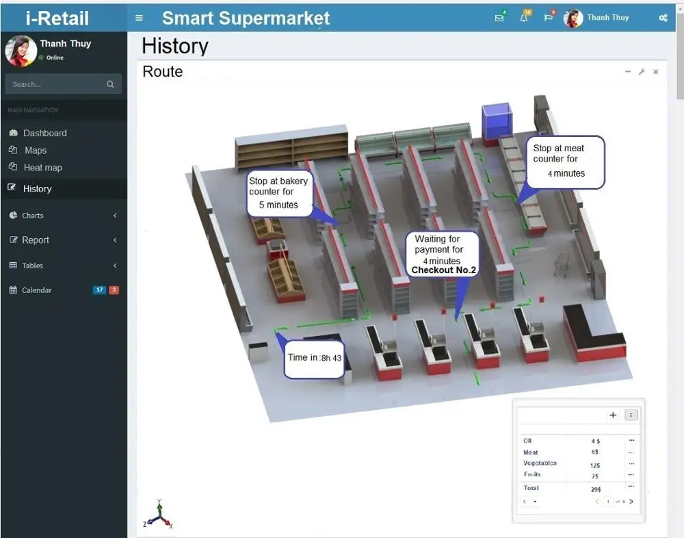Image resolution: width=684 pixels, height=538 pixels.
Task: Click the red 3 Calendar badge
Action: point(114,290)
